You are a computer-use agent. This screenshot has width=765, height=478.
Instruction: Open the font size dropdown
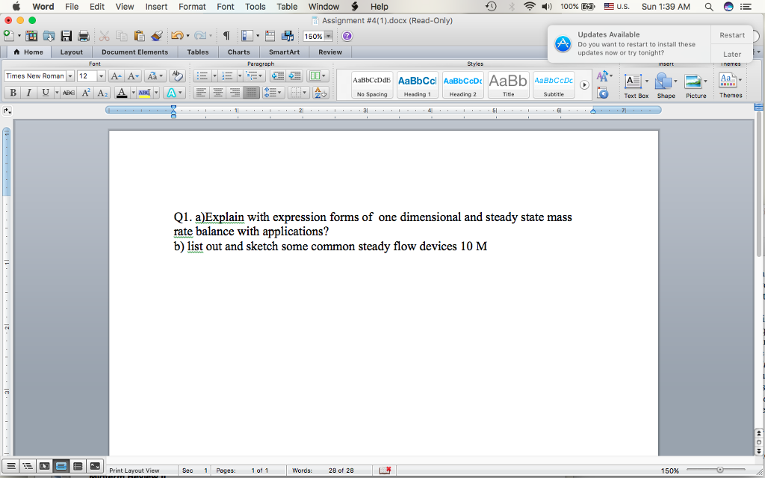pos(102,76)
